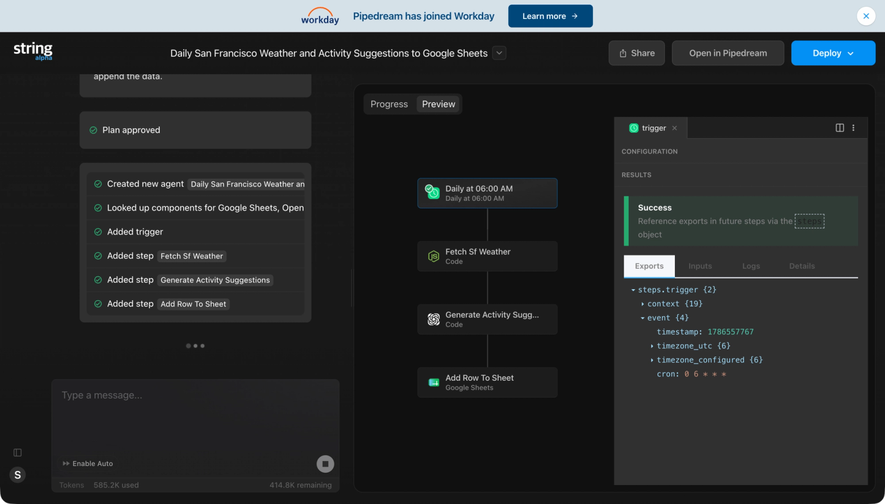The width and height of the screenshot is (885, 504).
Task: Close the trigger tab
Action: (674, 128)
